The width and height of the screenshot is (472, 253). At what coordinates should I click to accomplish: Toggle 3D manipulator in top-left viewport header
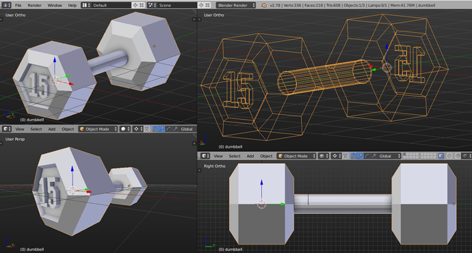[155, 129]
